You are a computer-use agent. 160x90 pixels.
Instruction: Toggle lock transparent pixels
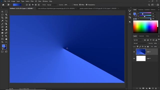pyautogui.click(x=137, y=46)
